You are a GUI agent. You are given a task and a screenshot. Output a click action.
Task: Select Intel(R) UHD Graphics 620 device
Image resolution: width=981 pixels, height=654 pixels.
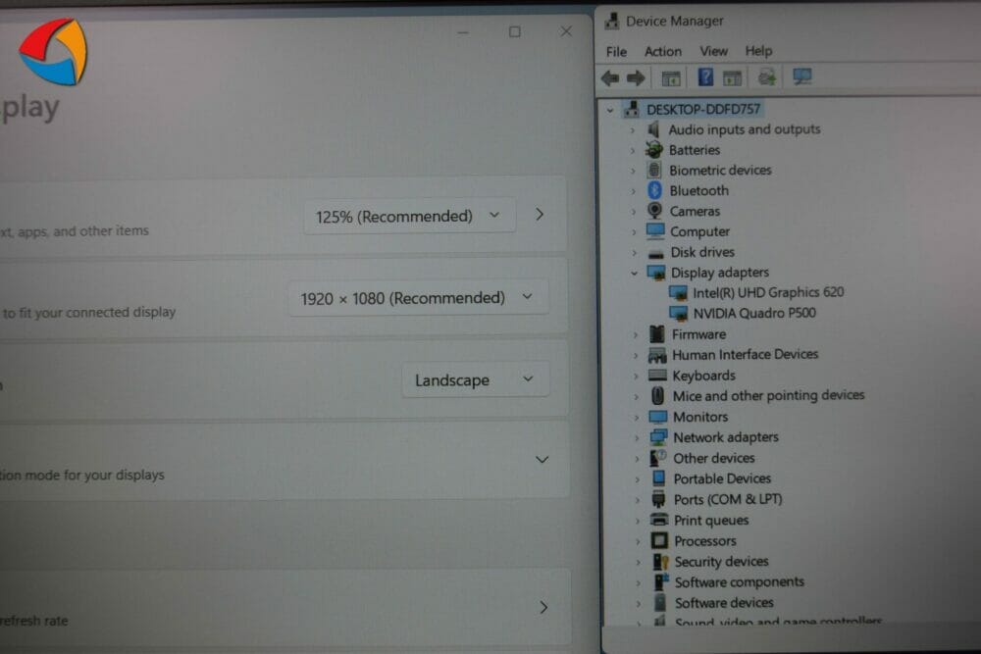(768, 292)
